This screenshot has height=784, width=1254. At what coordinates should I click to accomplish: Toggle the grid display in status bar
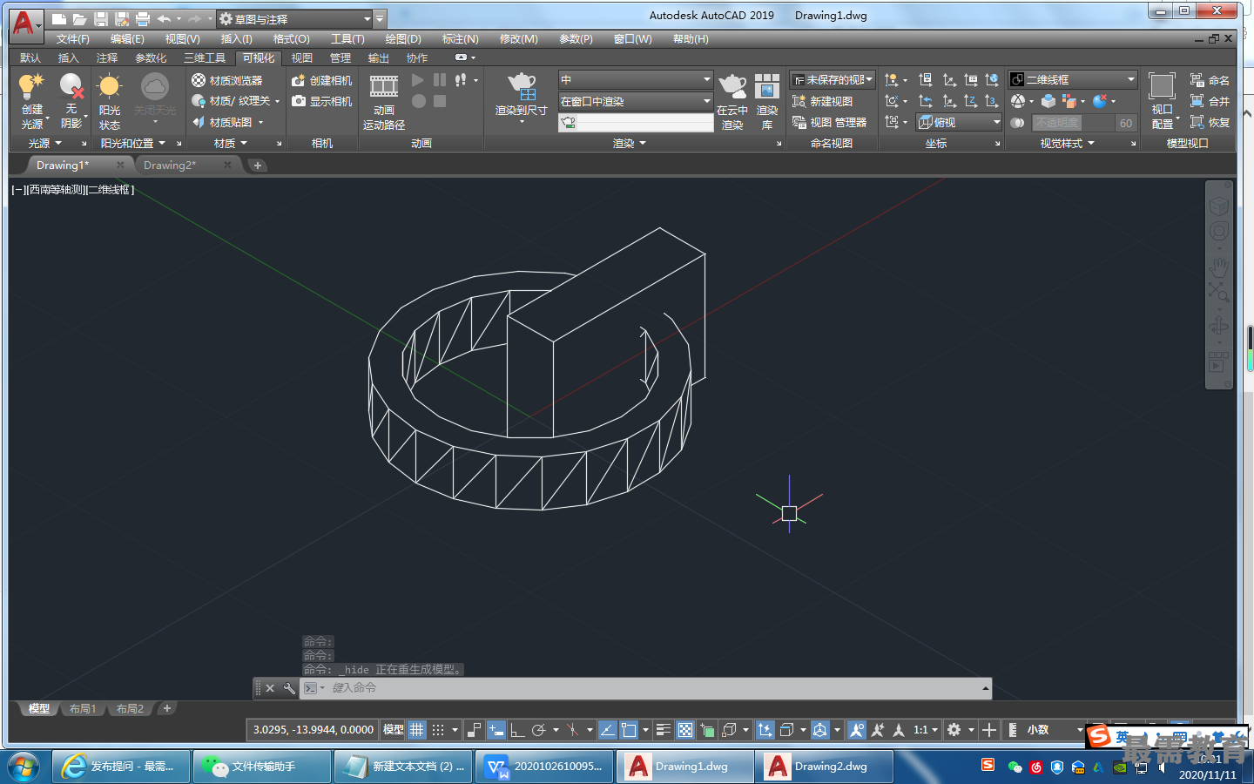pos(417,730)
